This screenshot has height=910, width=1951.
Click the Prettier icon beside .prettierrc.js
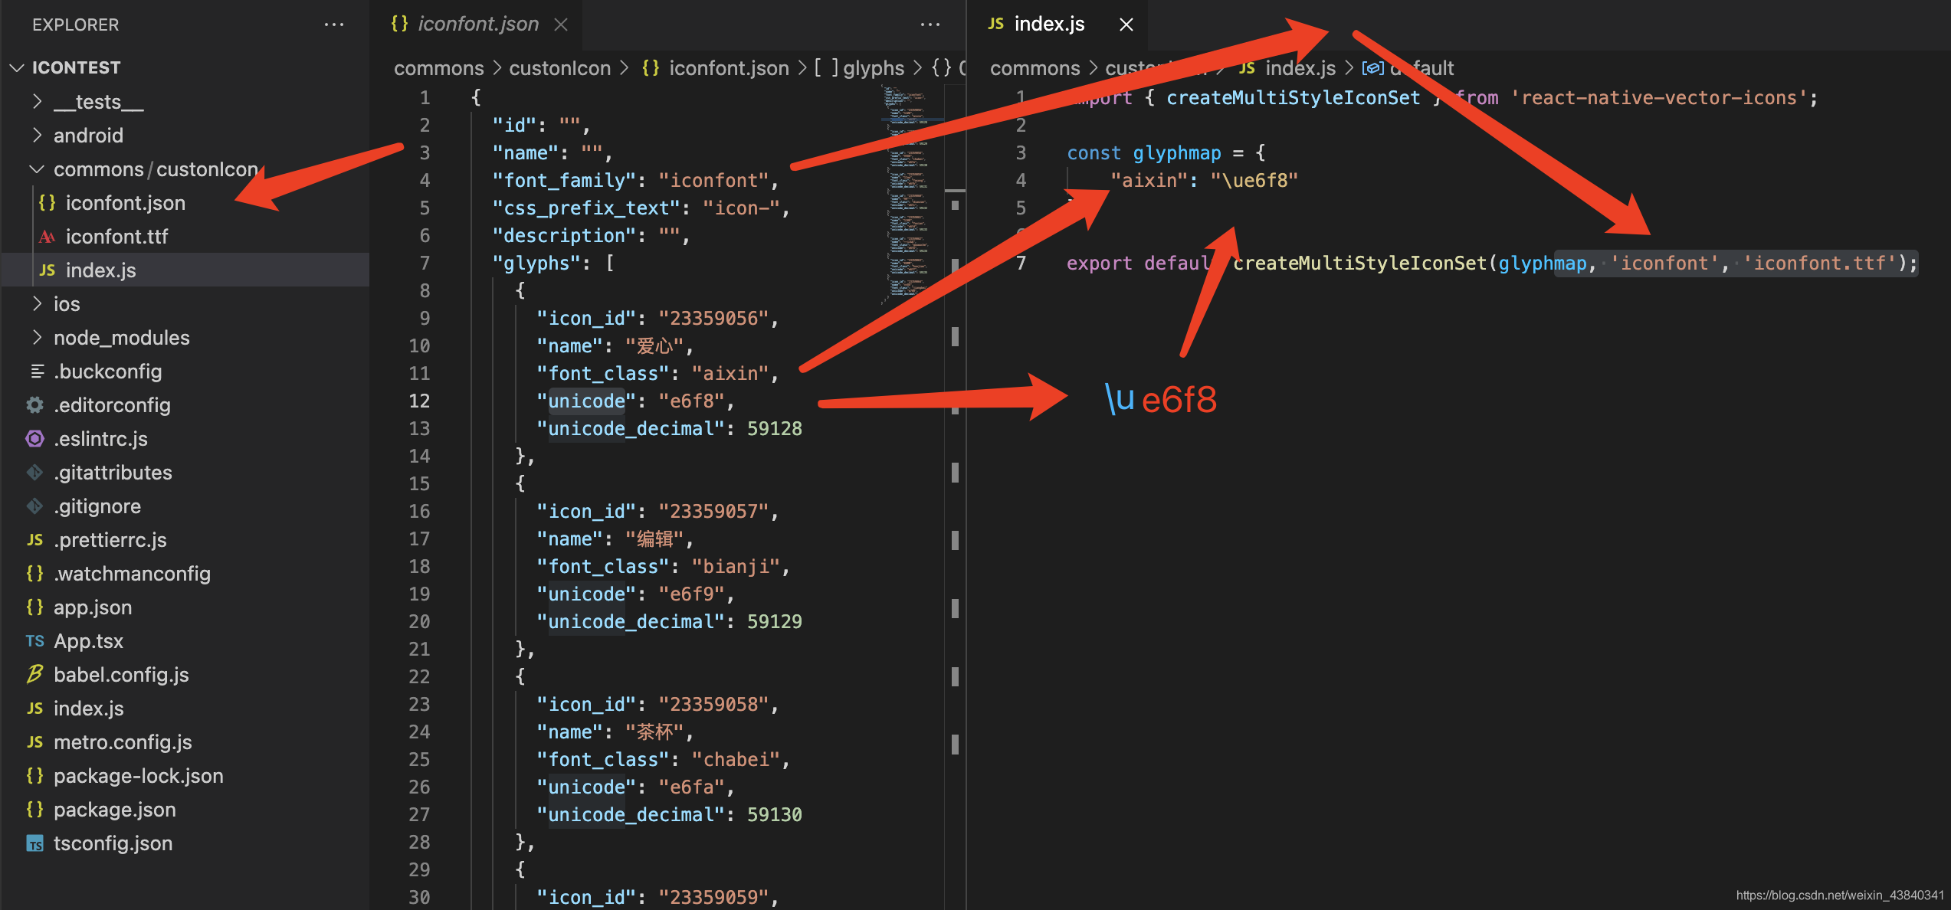(x=34, y=539)
